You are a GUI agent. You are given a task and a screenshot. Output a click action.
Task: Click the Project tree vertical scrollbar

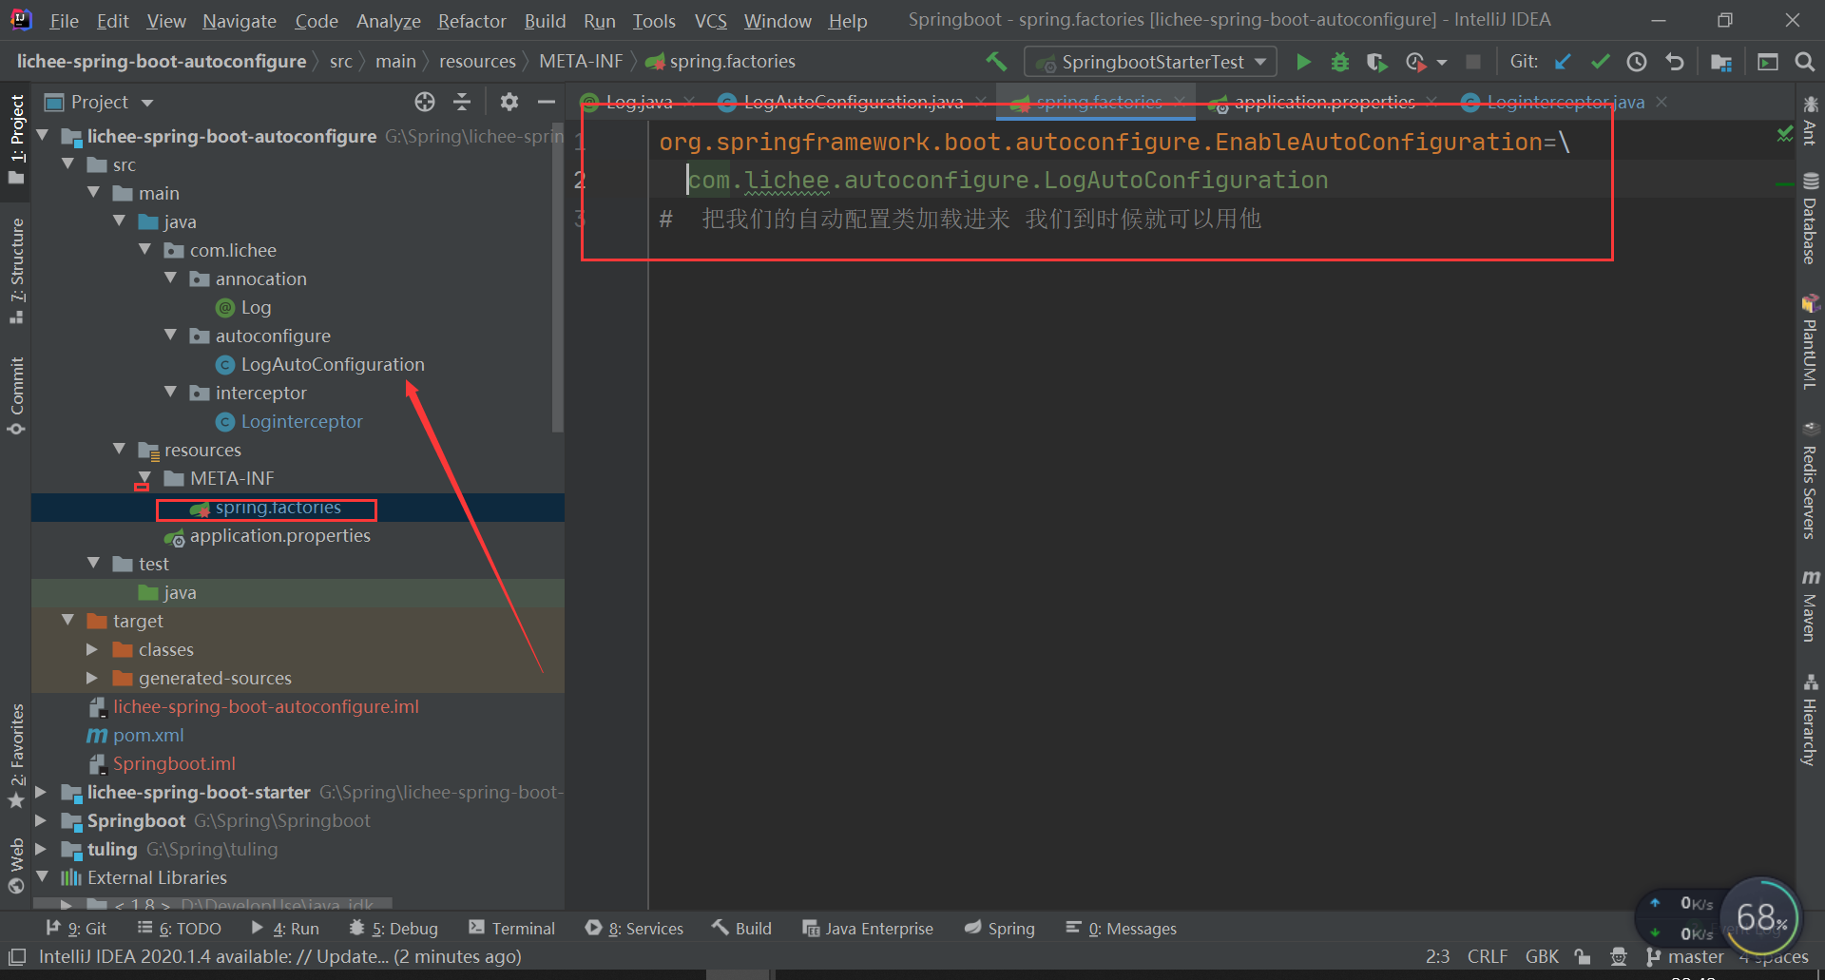click(558, 276)
